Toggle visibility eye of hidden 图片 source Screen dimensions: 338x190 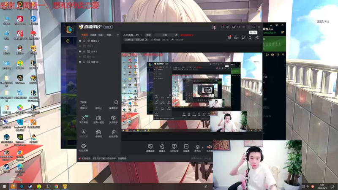[x=80, y=57]
